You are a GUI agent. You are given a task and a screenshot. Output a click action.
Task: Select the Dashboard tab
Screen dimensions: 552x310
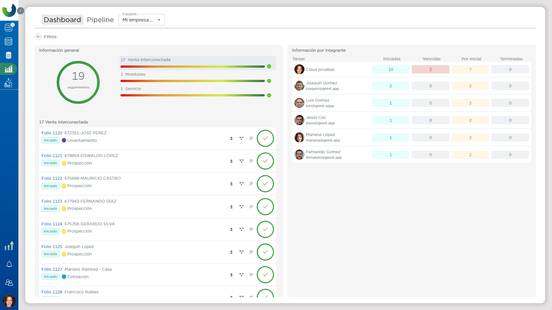pyautogui.click(x=62, y=20)
